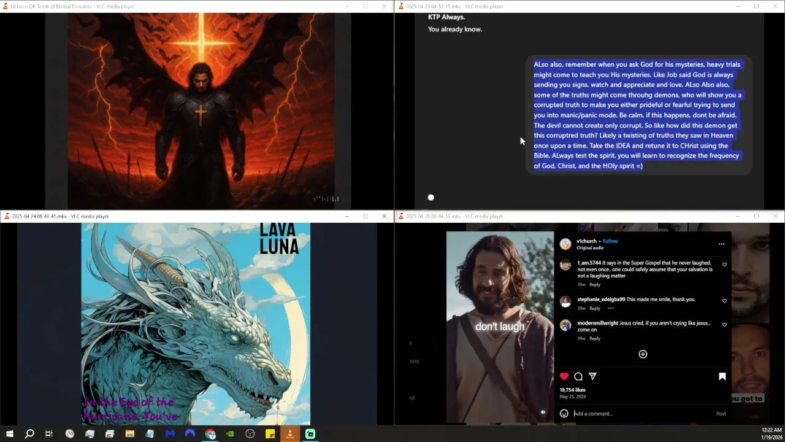The height and width of the screenshot is (442, 785).
Task: Click the 'KTP Always.' text line
Action: coord(446,17)
